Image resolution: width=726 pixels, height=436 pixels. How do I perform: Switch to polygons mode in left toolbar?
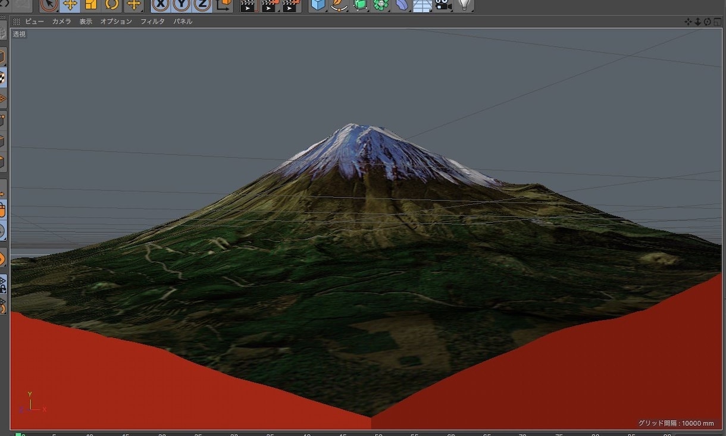pos(3,162)
